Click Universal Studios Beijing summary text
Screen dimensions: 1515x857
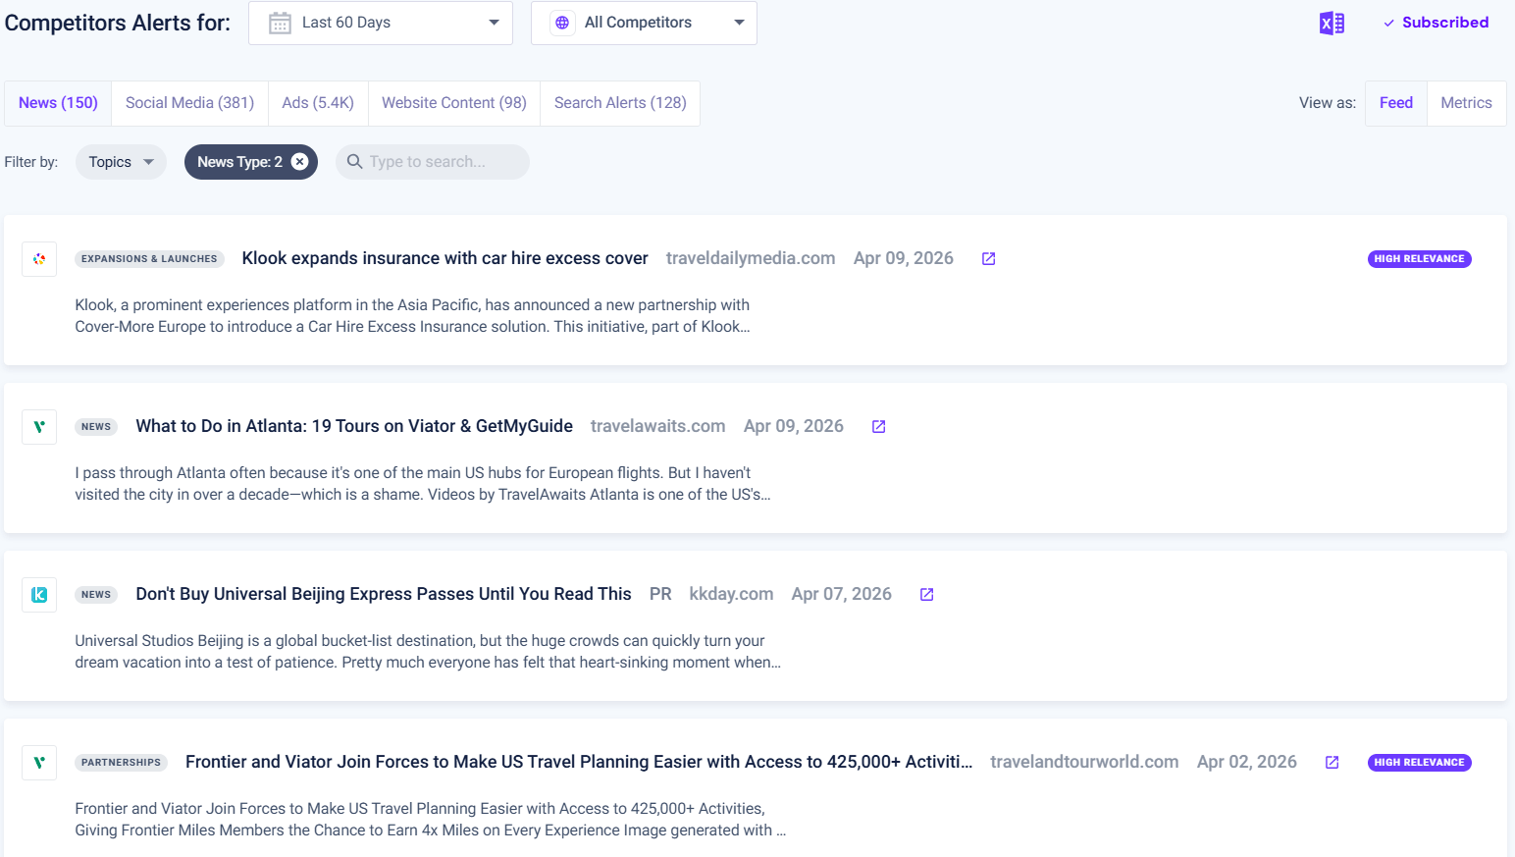(x=428, y=652)
